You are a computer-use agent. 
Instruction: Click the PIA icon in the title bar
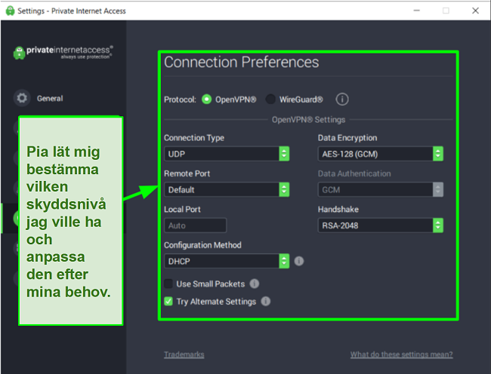click(x=10, y=11)
